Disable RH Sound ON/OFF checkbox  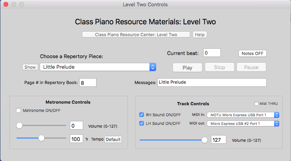(142, 115)
